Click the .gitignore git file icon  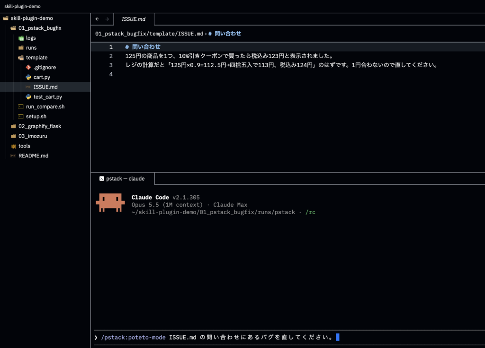[x=28, y=67]
